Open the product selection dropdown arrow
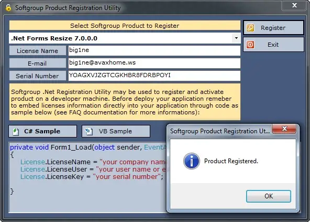Viewport: 310px width, 222px height. 236,38
